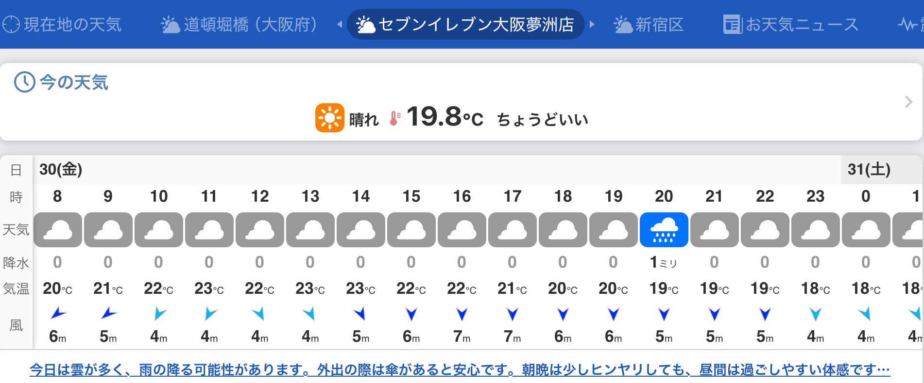Screen dimensions: 924x383
Task: Click right arrow after セブンイレブン大阪夢洲店 tab
Action: [x=592, y=24]
